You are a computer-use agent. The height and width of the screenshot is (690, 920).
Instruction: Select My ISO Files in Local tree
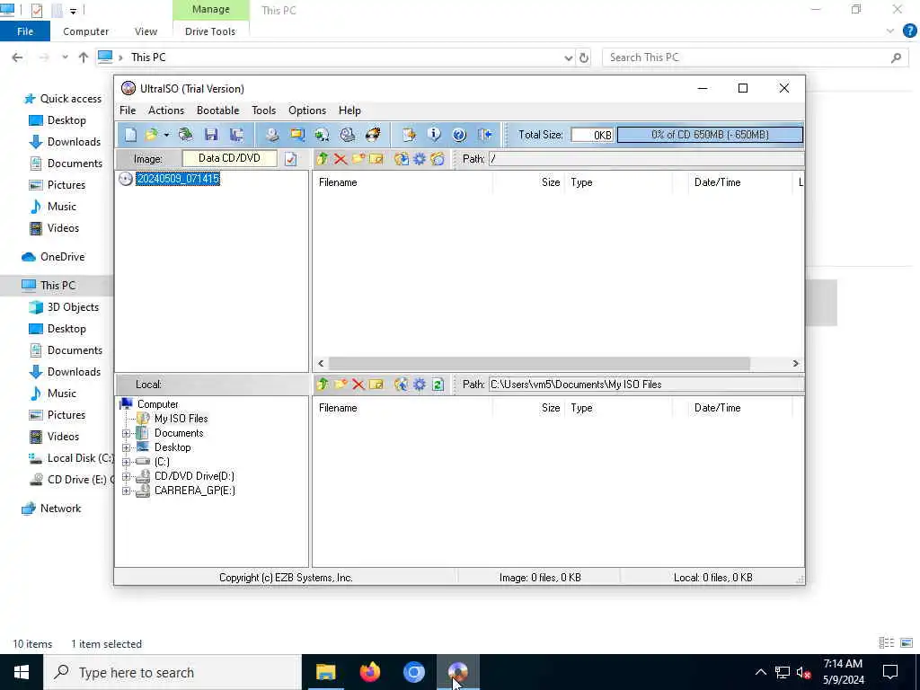[181, 419]
